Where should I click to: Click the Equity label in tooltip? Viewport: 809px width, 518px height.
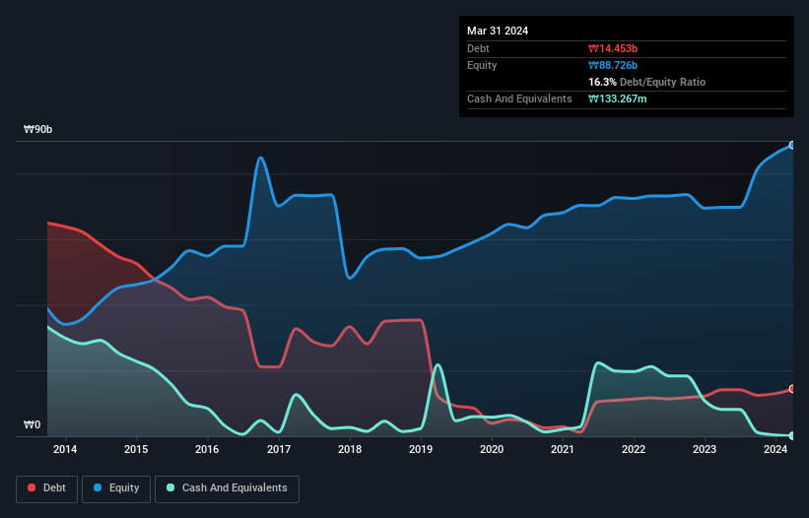coord(482,65)
